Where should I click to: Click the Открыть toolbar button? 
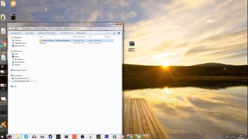click(30, 33)
